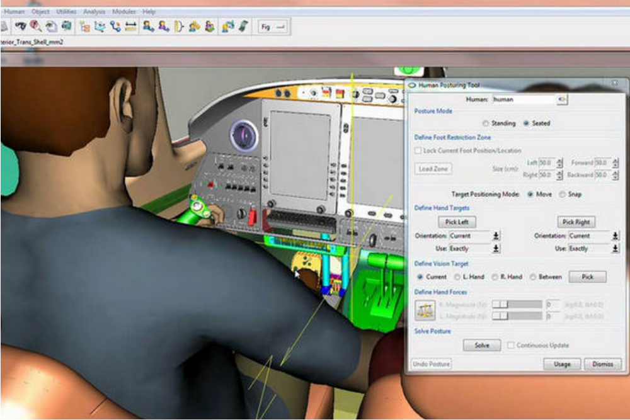Open the right hand Use dropdown
Screen dimensions: 630x420
[x=615, y=249]
